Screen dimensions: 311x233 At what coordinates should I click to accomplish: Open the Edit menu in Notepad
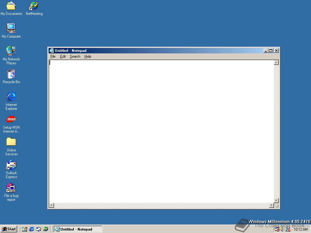point(63,56)
